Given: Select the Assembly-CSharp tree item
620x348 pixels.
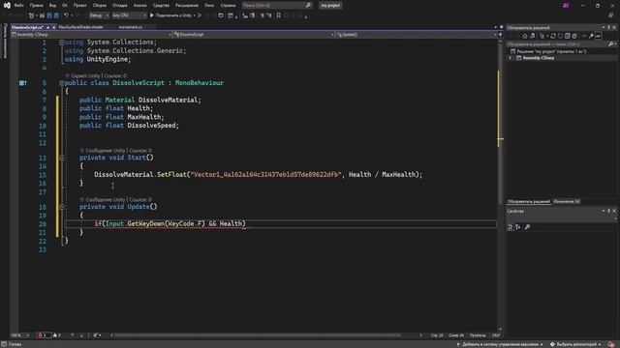Looking at the screenshot, I should click(x=539, y=58).
